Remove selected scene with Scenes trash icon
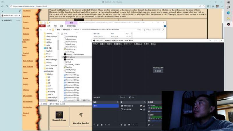The image size is (233, 131). (x=98, y=125)
